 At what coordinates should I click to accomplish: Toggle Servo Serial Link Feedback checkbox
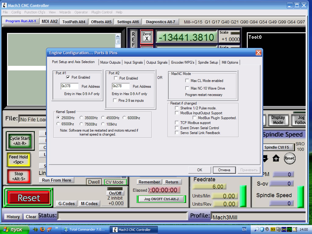pos(177,133)
